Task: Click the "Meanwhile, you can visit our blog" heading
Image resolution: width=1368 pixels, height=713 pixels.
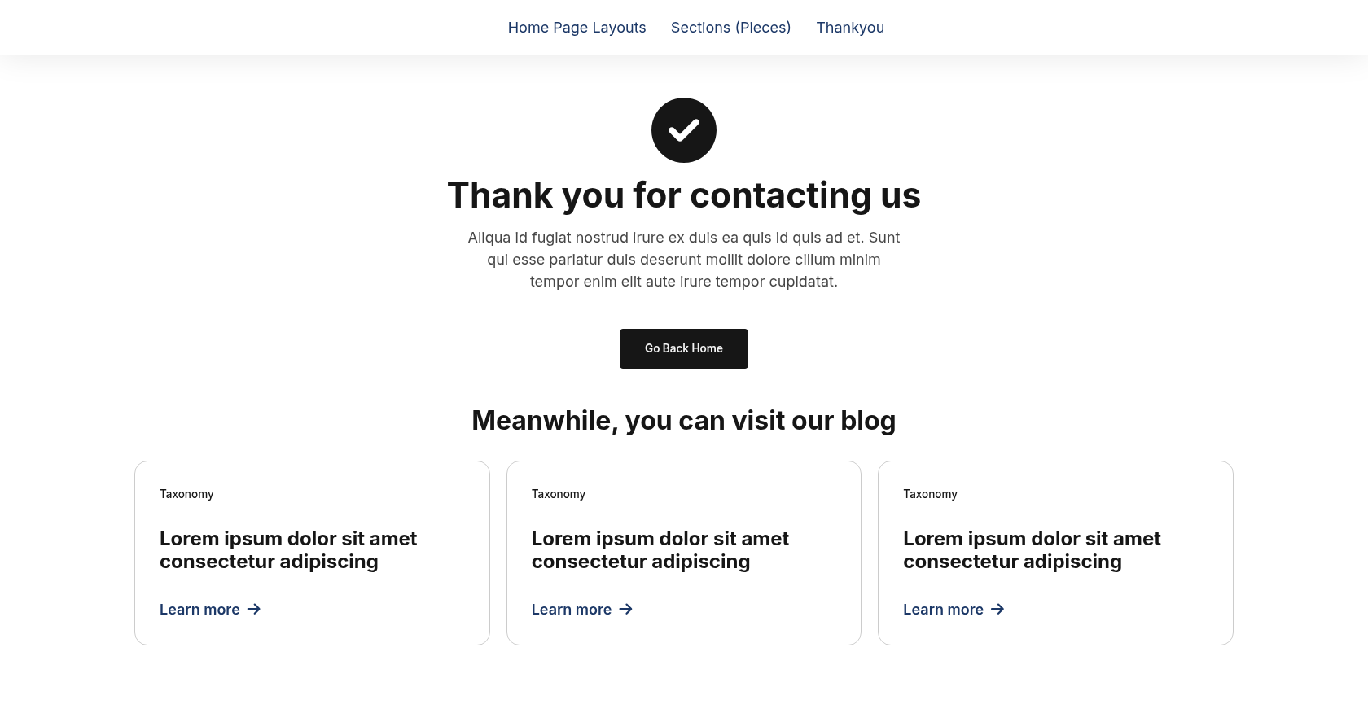Action: [x=684, y=421]
